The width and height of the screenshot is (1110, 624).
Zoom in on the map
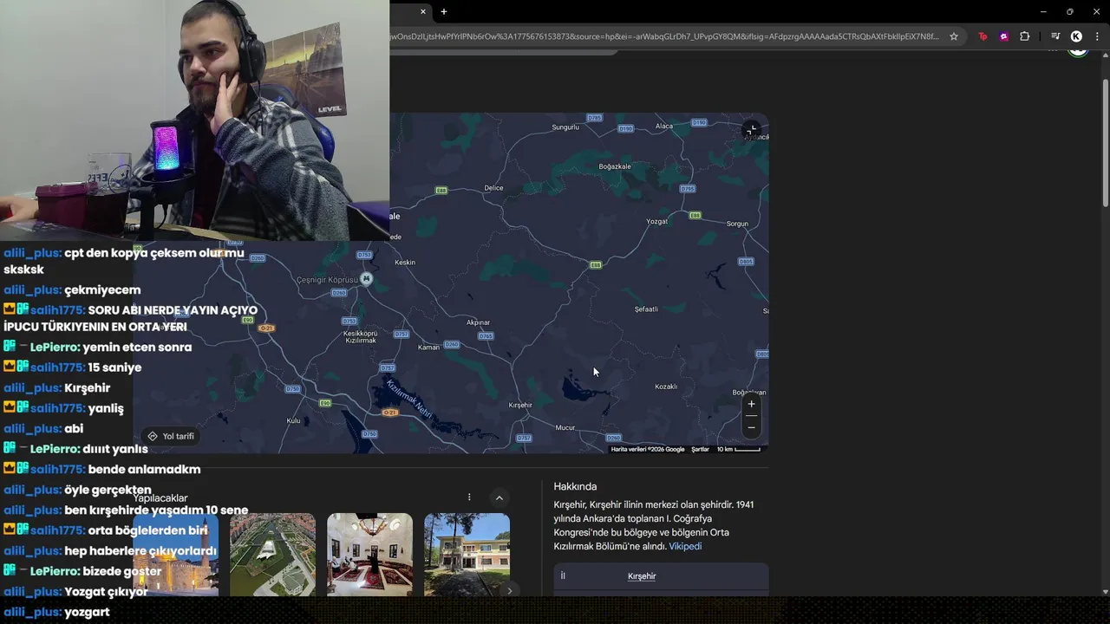pyautogui.click(x=751, y=404)
